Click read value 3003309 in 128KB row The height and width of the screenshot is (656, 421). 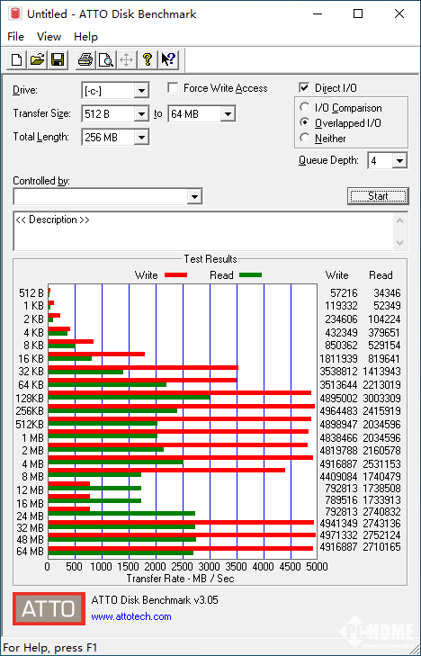[x=381, y=399]
